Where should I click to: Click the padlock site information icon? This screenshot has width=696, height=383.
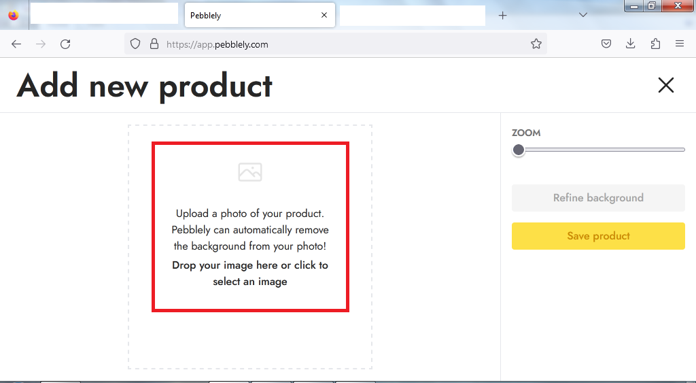[x=154, y=44]
